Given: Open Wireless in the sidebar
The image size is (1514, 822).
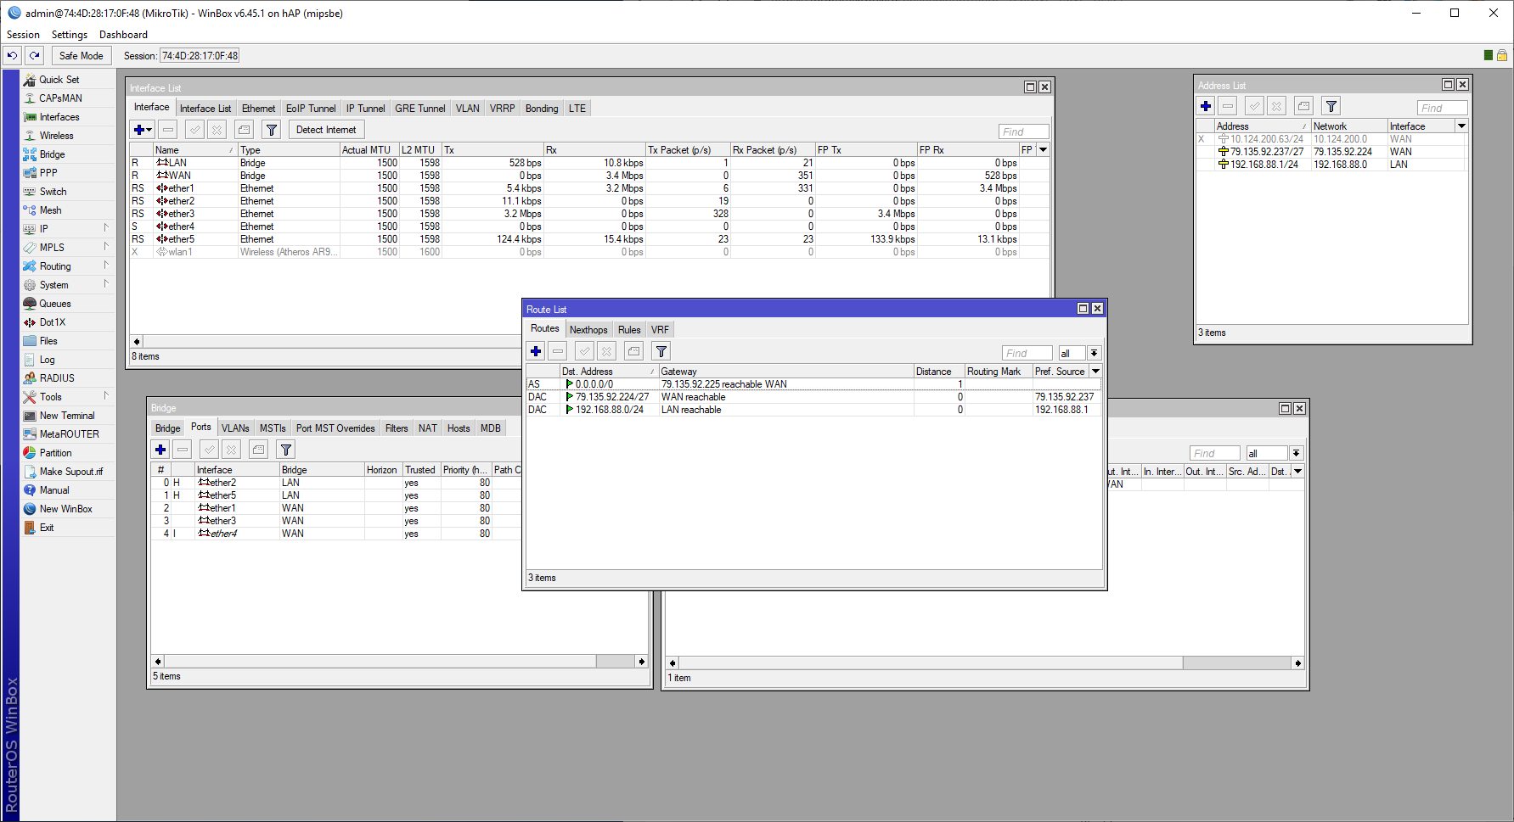Looking at the screenshot, I should [x=56, y=136].
